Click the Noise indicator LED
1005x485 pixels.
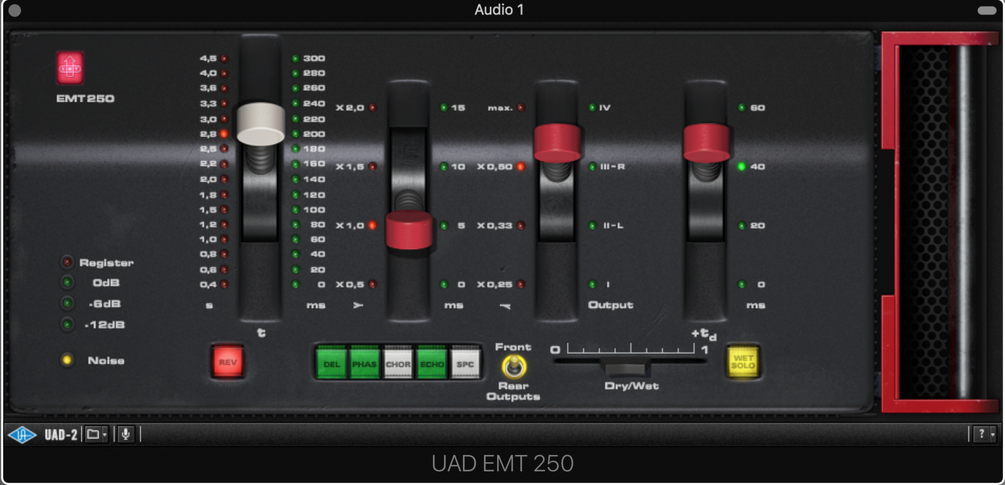coord(67,361)
